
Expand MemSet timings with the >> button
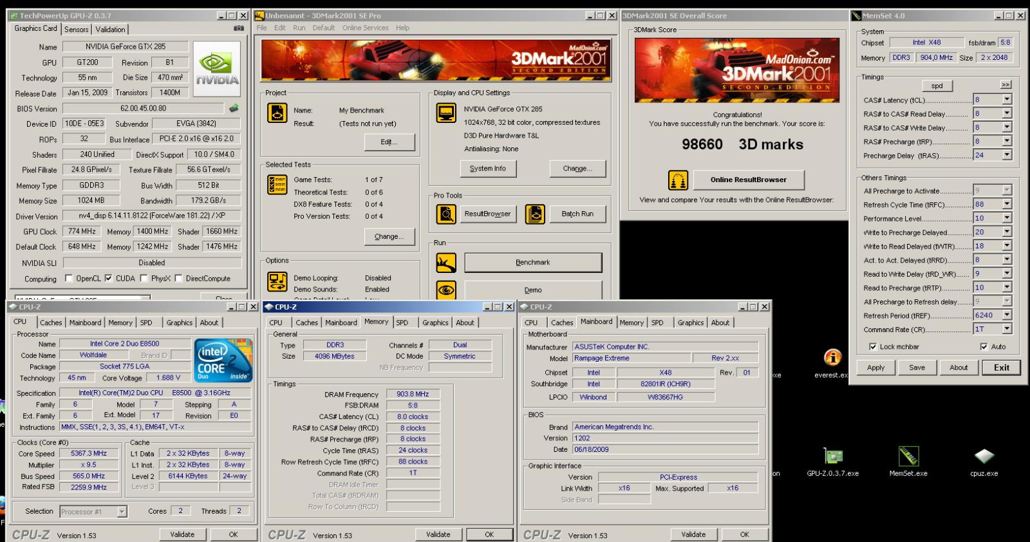click(1006, 85)
